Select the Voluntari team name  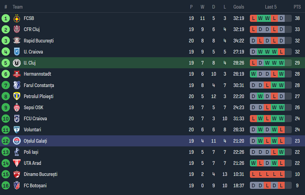click(32, 130)
